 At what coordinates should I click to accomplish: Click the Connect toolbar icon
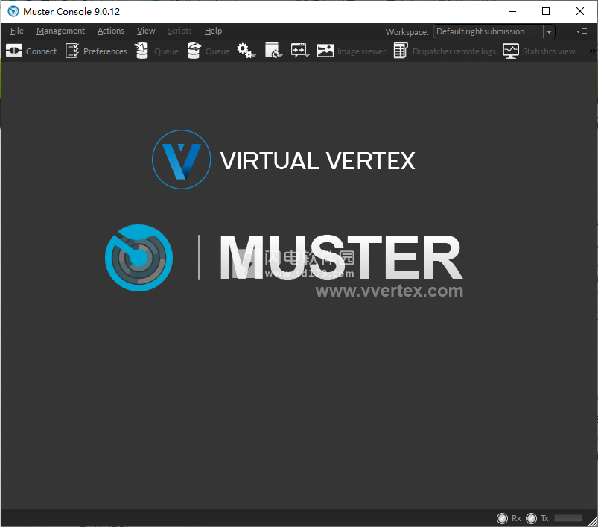[x=14, y=51]
